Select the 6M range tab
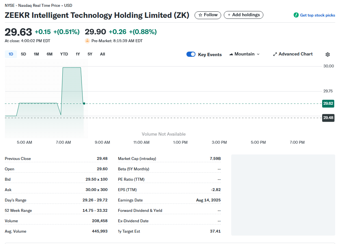Image resolution: width=341 pixels, height=244 pixels. [50, 54]
